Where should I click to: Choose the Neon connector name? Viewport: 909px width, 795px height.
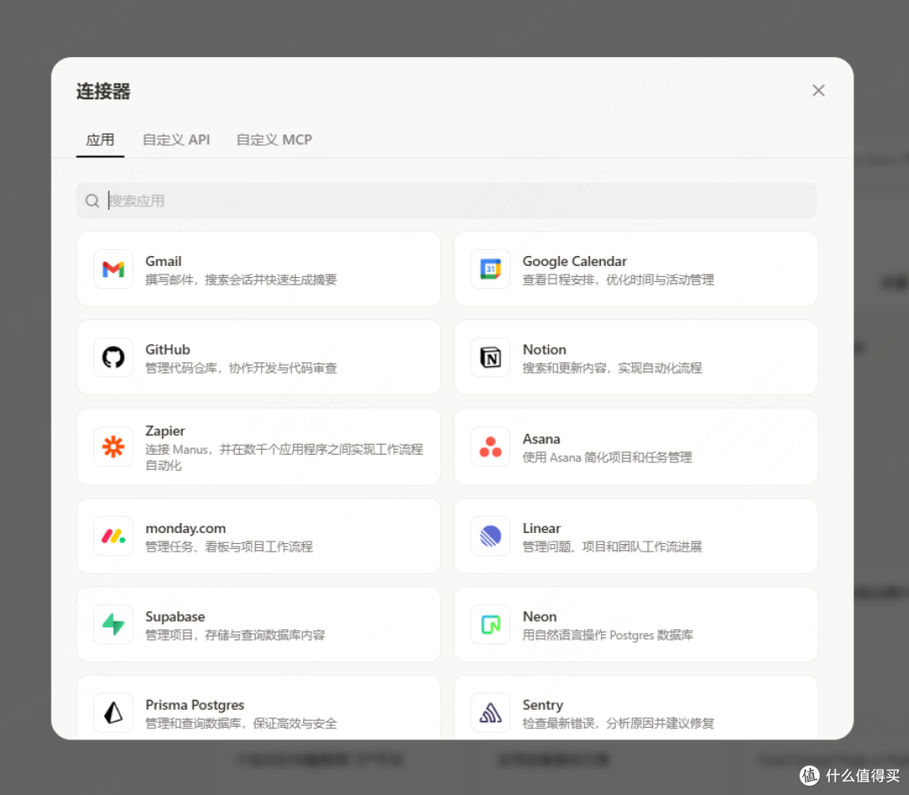click(540, 616)
